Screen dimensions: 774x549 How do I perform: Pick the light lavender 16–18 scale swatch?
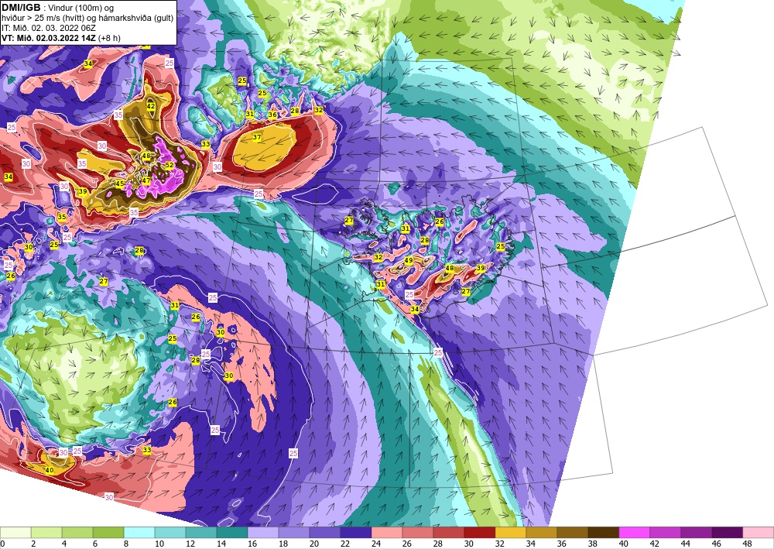click(x=262, y=532)
